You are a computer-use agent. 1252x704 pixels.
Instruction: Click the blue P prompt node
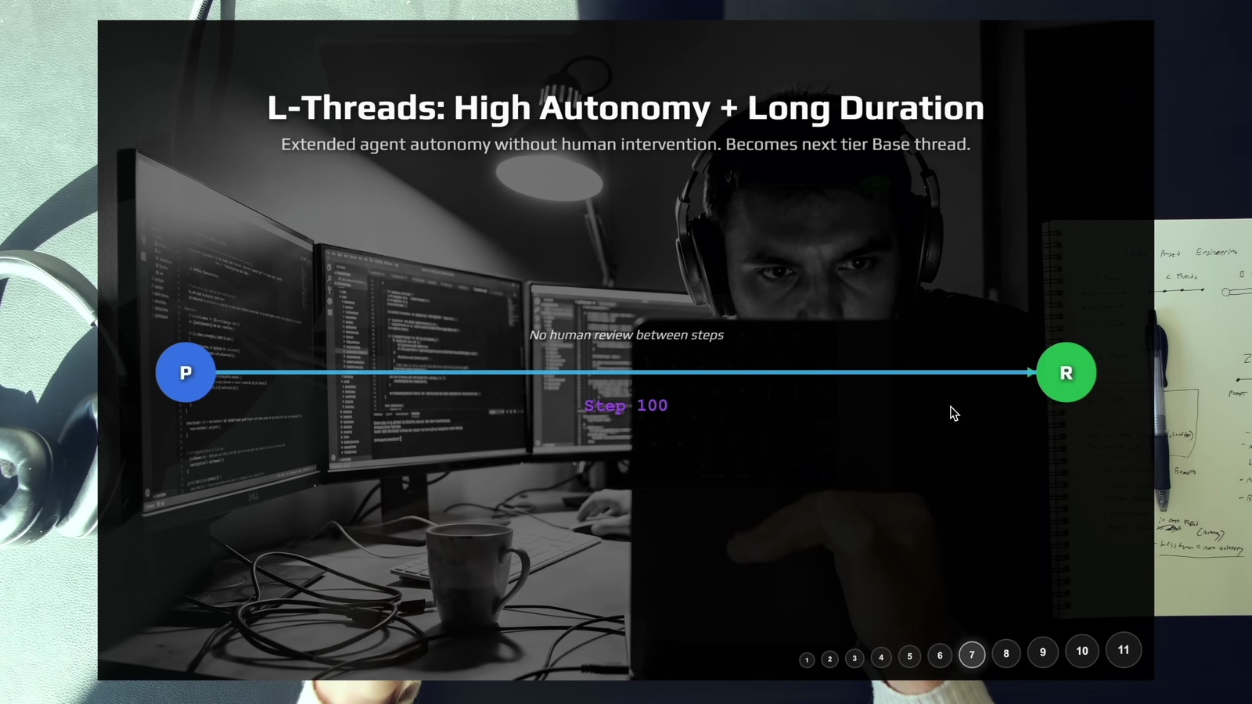[x=185, y=372]
